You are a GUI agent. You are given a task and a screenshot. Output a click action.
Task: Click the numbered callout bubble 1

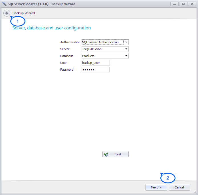pyautogui.click(x=18, y=21)
